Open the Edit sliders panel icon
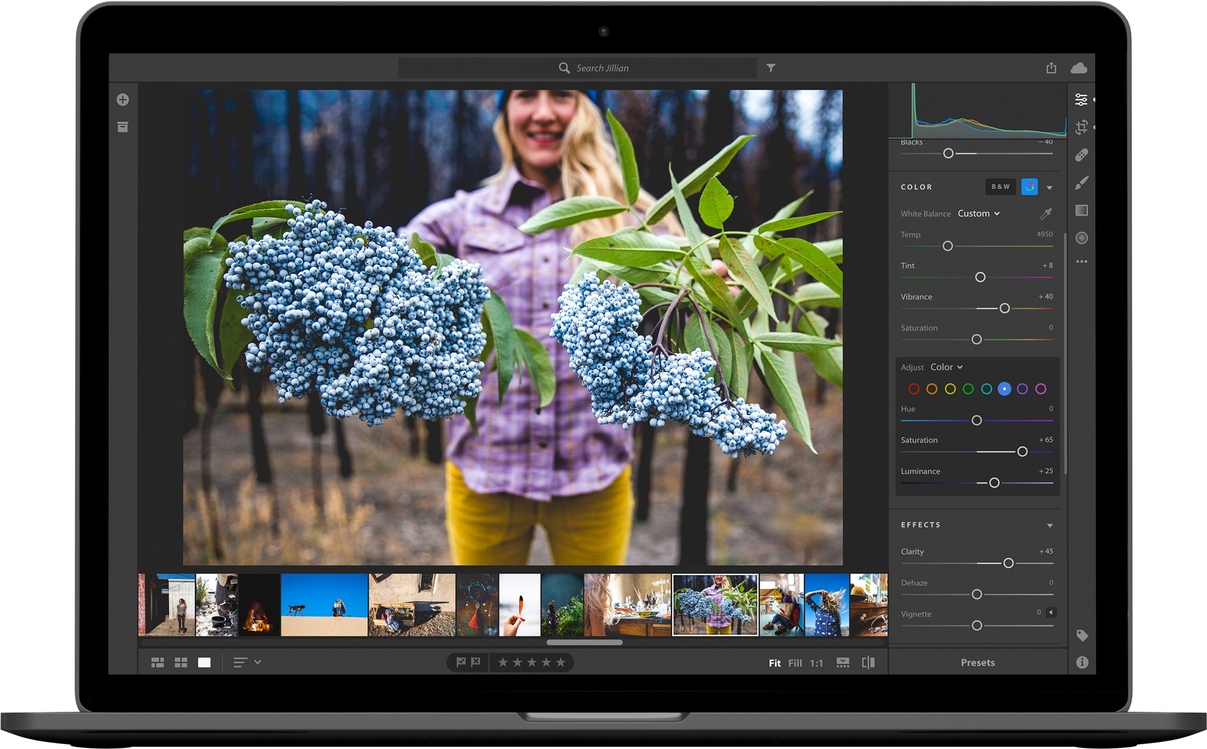The height and width of the screenshot is (749, 1207). pos(1081,100)
